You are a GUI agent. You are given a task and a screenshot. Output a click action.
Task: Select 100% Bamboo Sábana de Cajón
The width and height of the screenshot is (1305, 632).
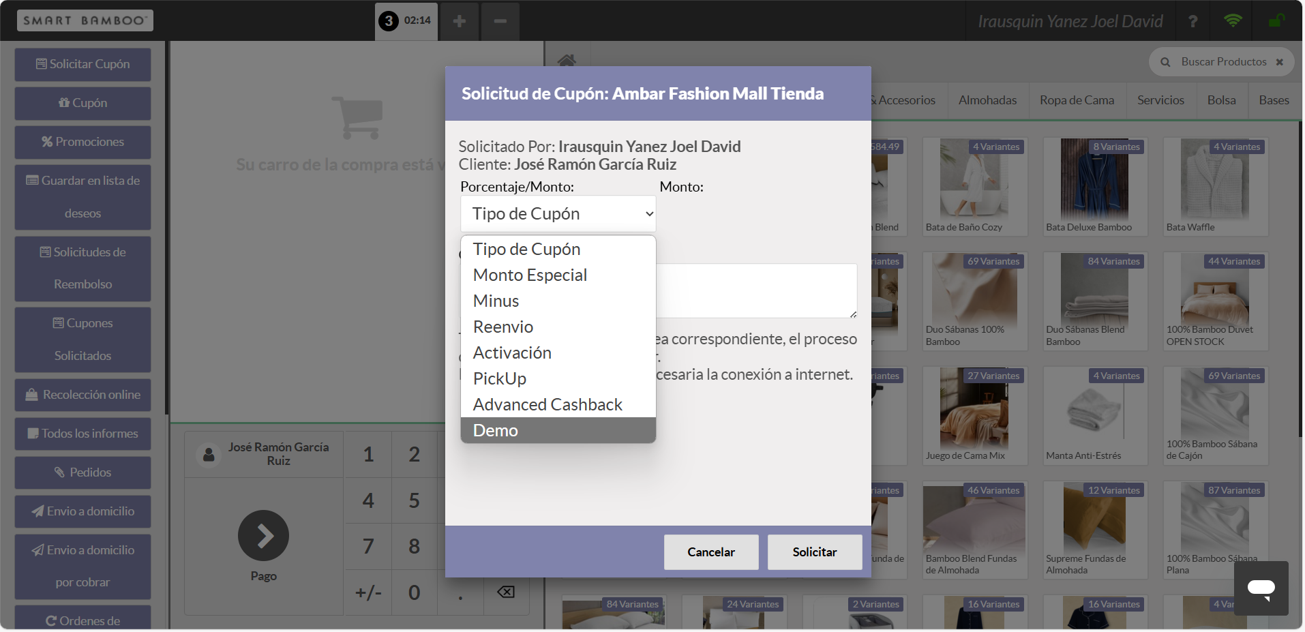pyautogui.click(x=1215, y=416)
